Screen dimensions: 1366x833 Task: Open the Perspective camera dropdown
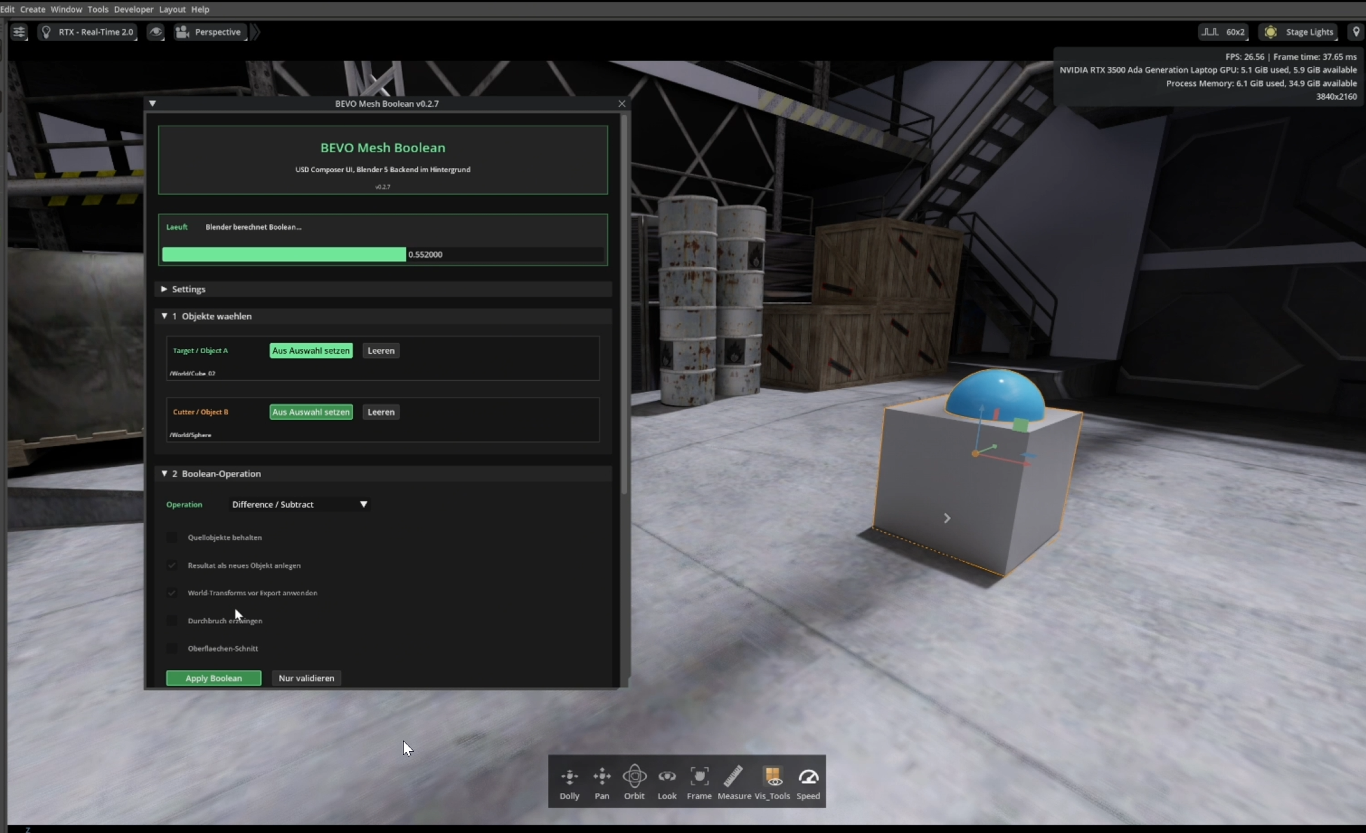[210, 32]
